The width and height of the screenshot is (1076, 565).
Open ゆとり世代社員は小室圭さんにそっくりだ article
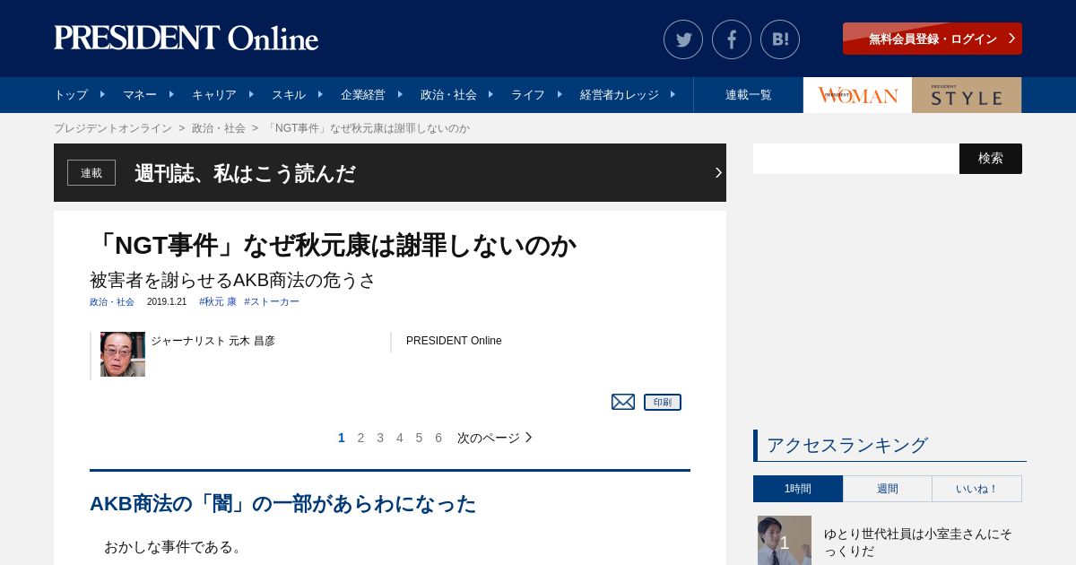[x=918, y=542]
